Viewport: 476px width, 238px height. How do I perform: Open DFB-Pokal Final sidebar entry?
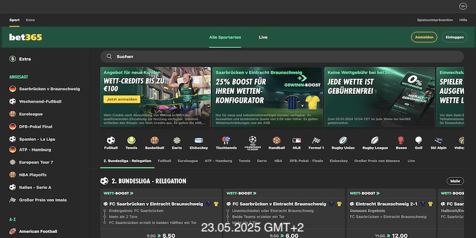pyautogui.click(x=31, y=127)
